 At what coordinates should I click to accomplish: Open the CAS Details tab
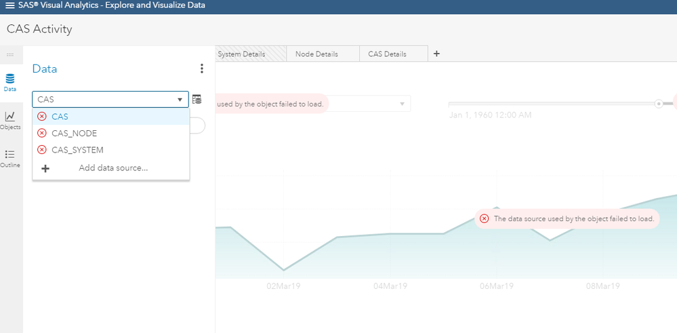[x=387, y=54]
